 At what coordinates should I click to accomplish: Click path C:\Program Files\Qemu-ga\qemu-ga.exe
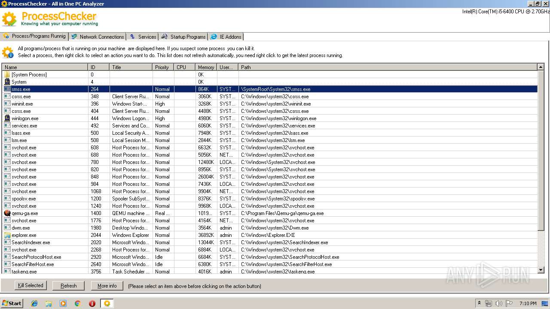point(282,213)
